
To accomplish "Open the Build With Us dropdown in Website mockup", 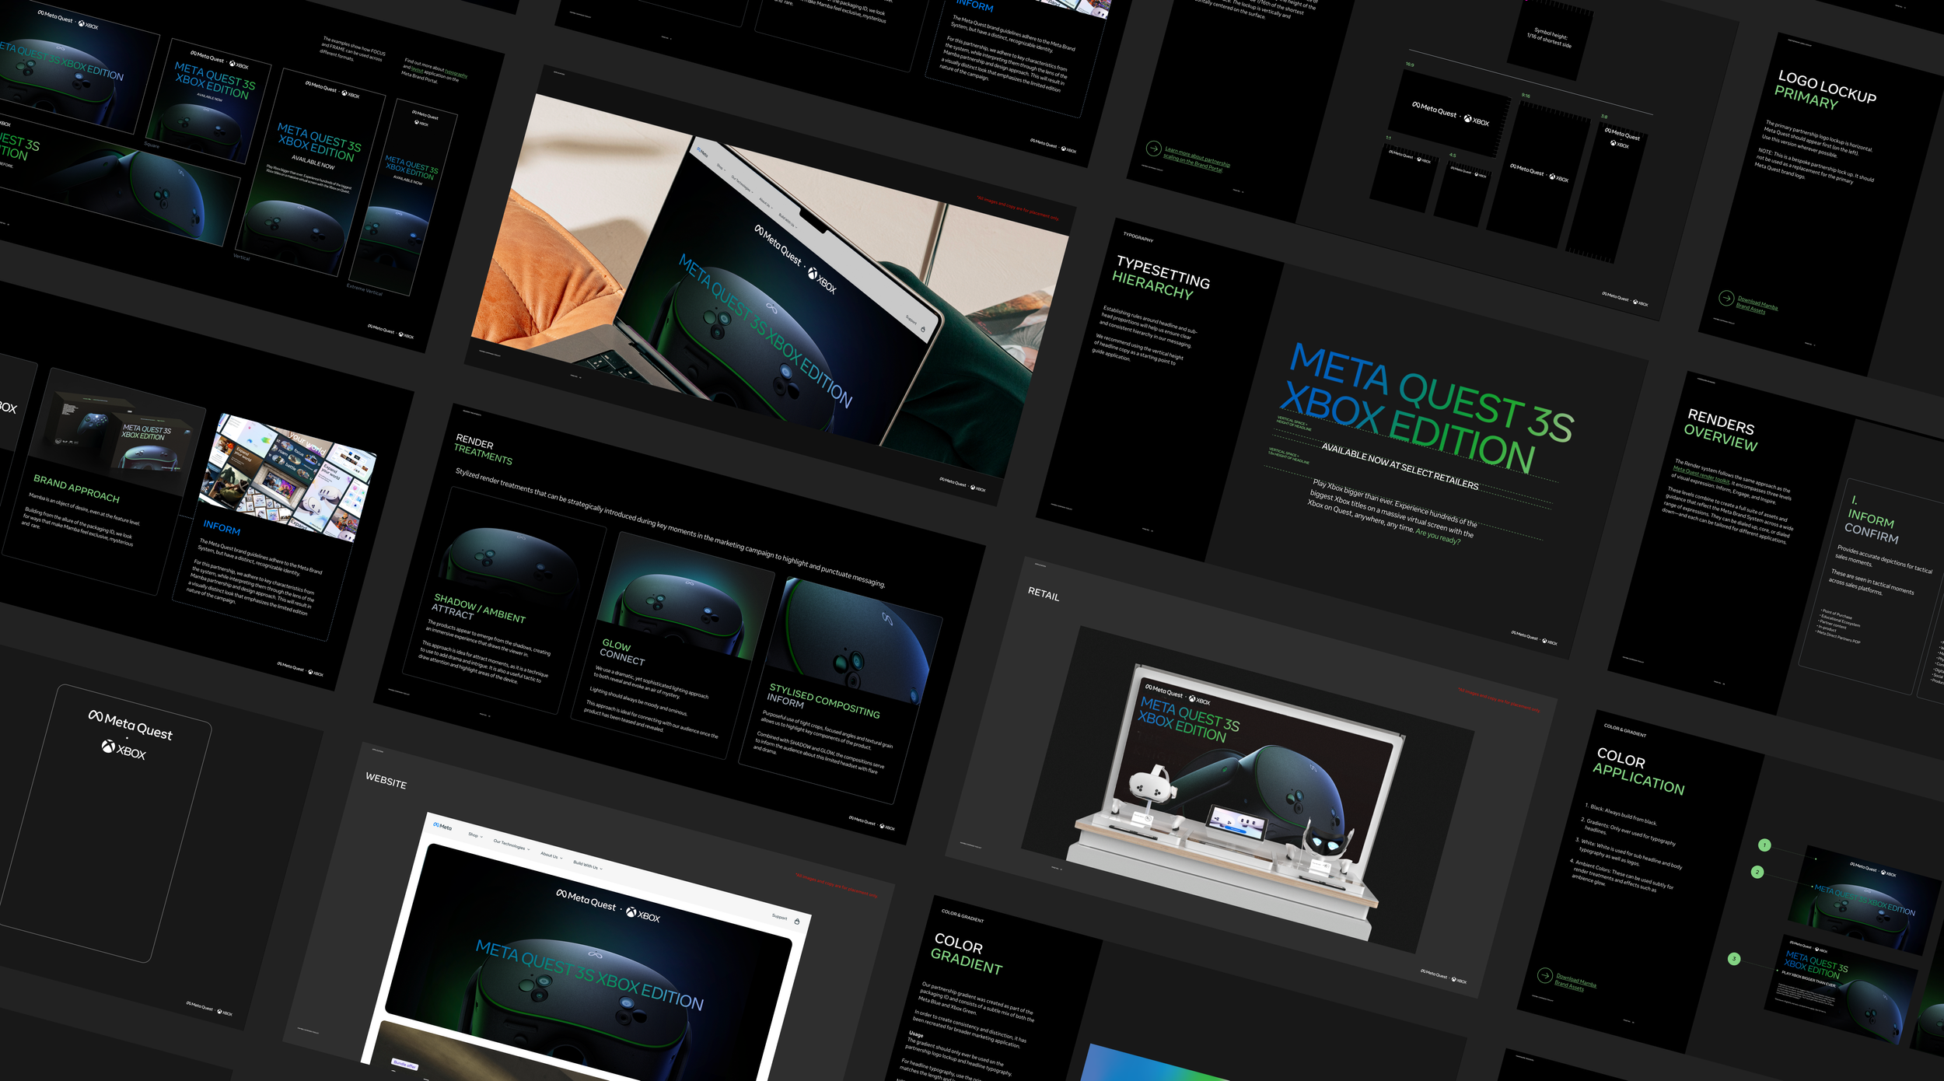I will pyautogui.click(x=588, y=866).
